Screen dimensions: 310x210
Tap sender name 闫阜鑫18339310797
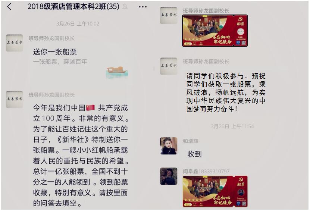pyautogui.click(x=206, y=171)
